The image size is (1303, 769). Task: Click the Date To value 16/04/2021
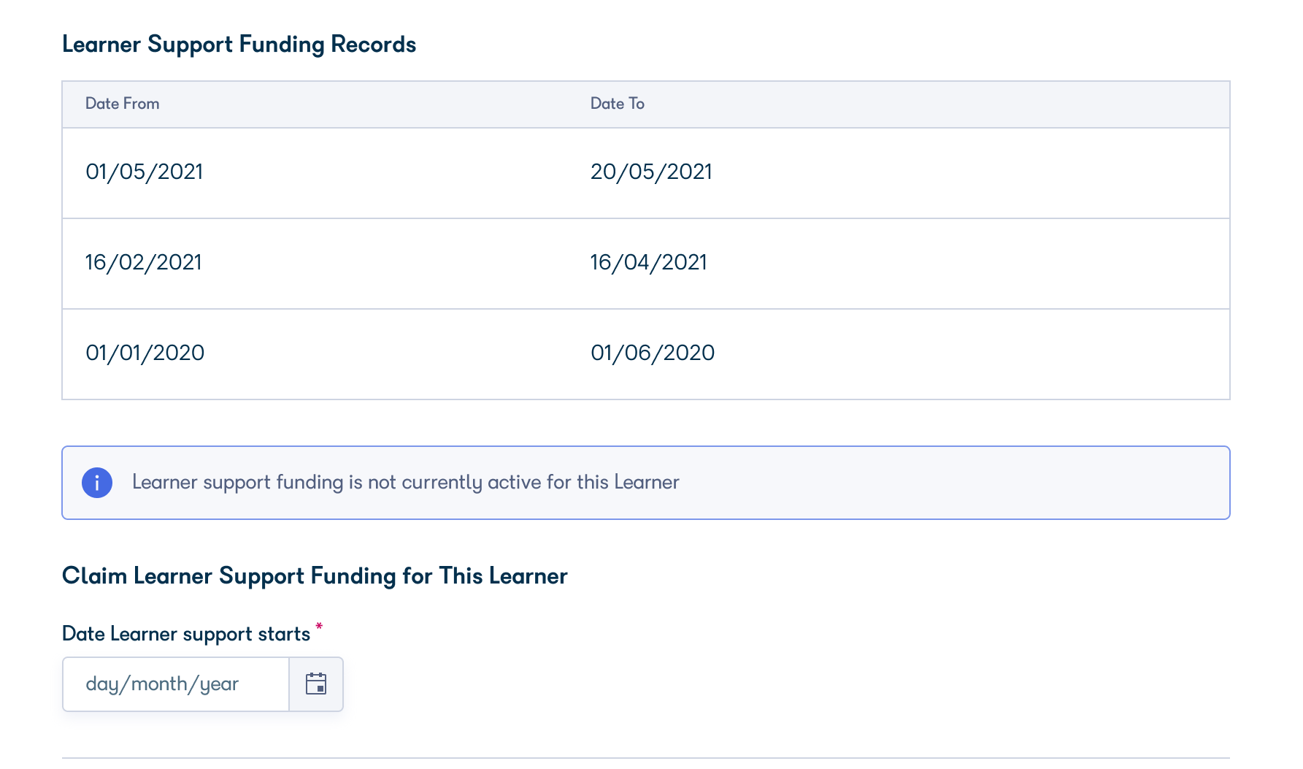tap(648, 263)
